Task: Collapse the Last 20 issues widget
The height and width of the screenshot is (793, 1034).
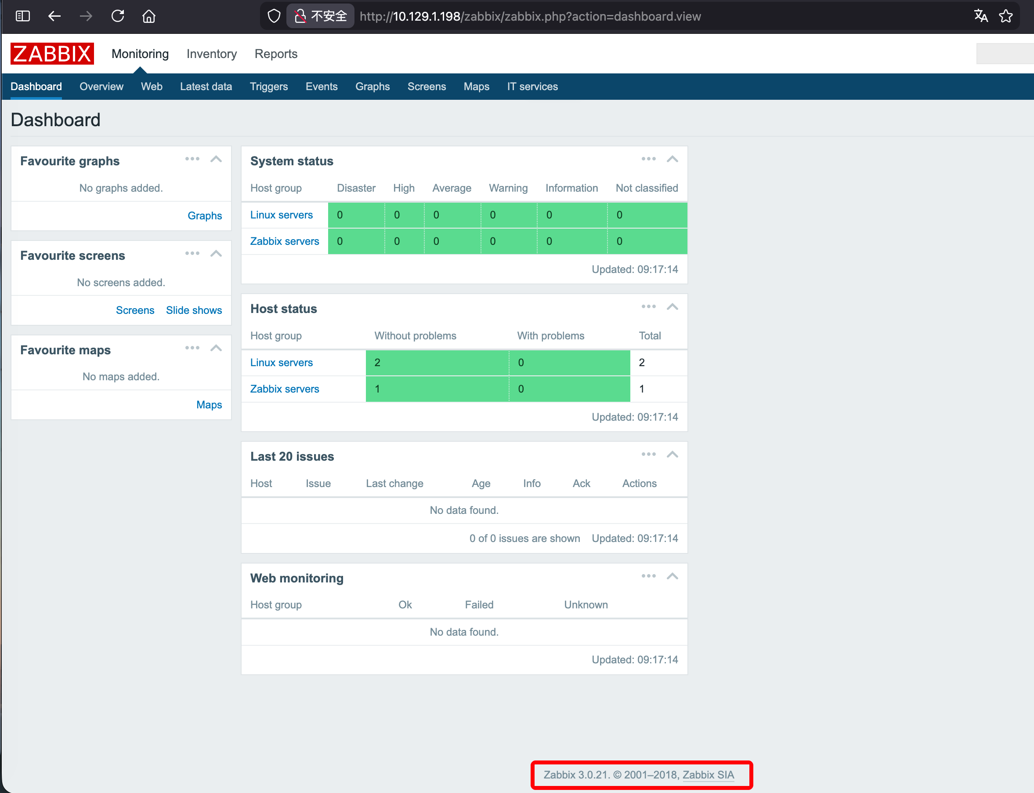Action: [672, 455]
